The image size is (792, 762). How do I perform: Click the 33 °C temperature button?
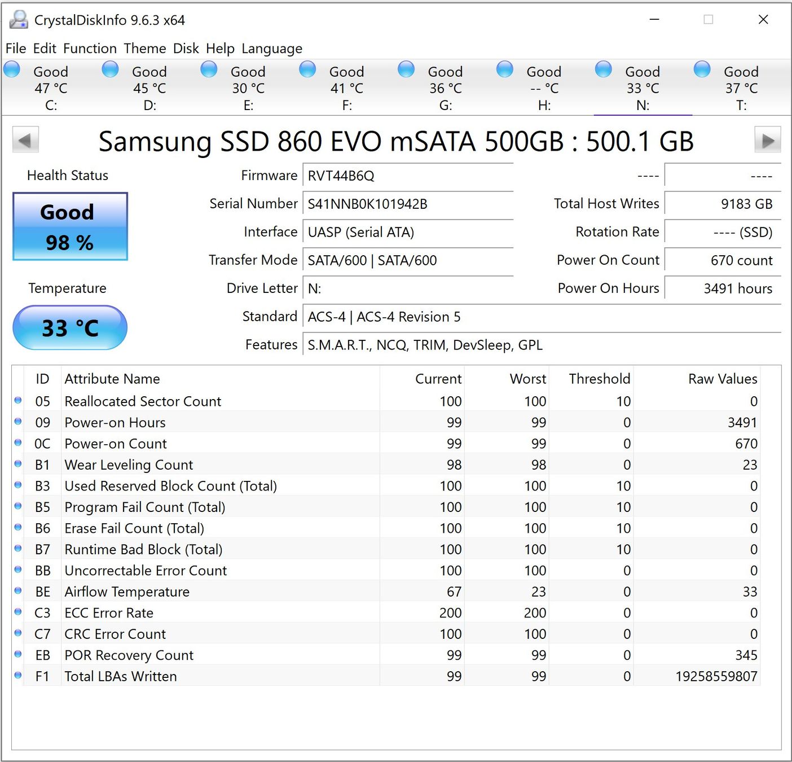coord(70,327)
